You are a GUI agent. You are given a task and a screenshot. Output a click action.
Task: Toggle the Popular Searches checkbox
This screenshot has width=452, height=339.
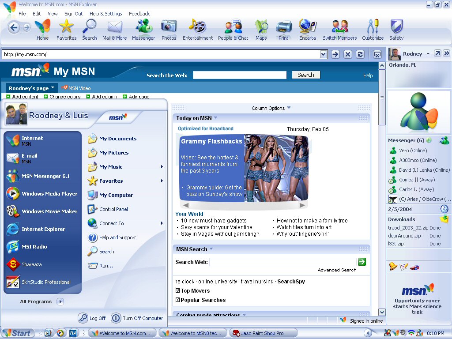(177, 300)
